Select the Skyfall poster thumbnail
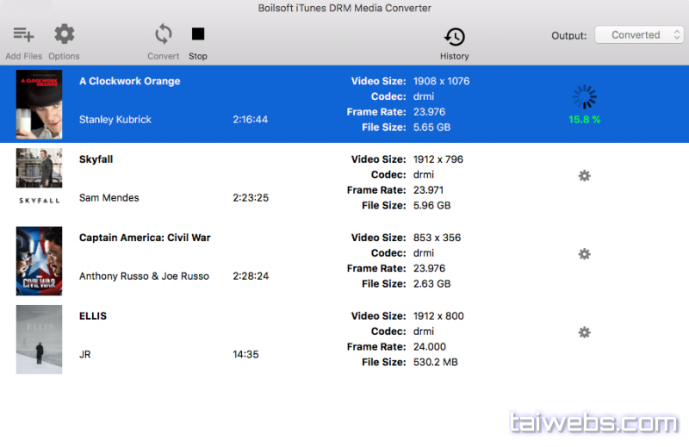This screenshot has height=447, width=689. pyautogui.click(x=39, y=176)
